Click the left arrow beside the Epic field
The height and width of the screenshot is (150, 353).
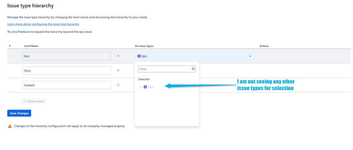click(x=119, y=56)
